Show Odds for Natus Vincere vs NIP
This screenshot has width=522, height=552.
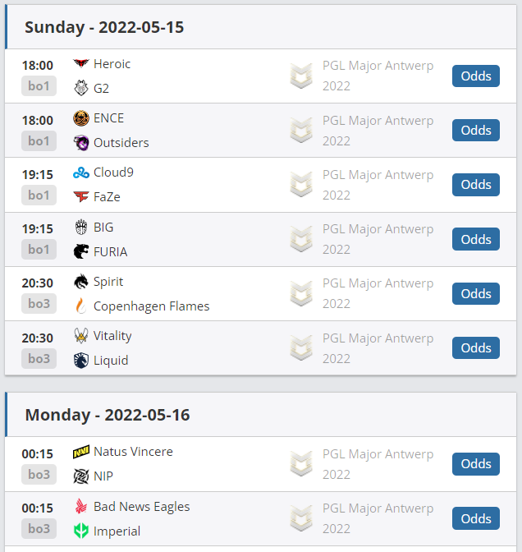tap(476, 464)
